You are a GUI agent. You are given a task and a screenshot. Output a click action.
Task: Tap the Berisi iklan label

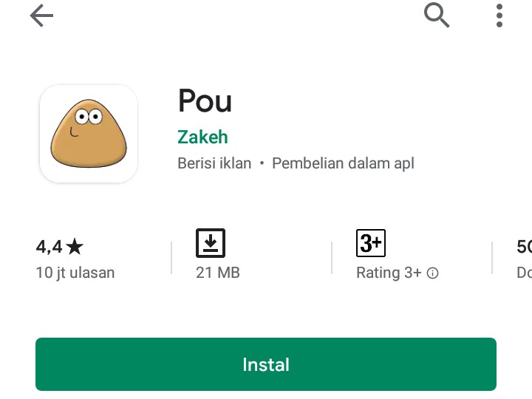(x=214, y=163)
